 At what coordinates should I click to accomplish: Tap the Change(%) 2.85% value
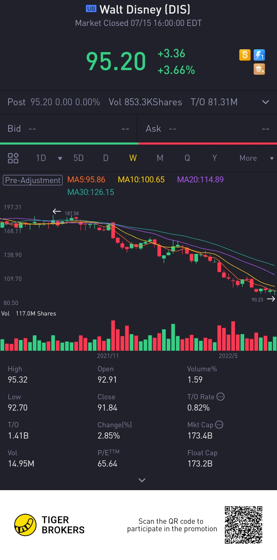pos(109,436)
